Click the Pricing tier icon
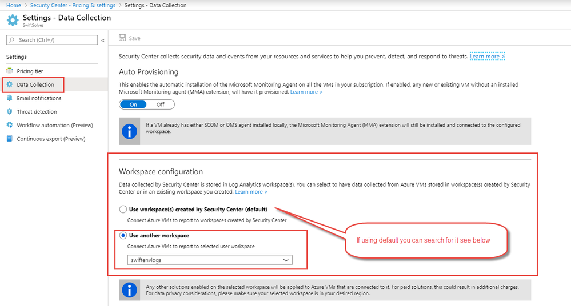Viewport: 571px width, 306px height. point(10,71)
